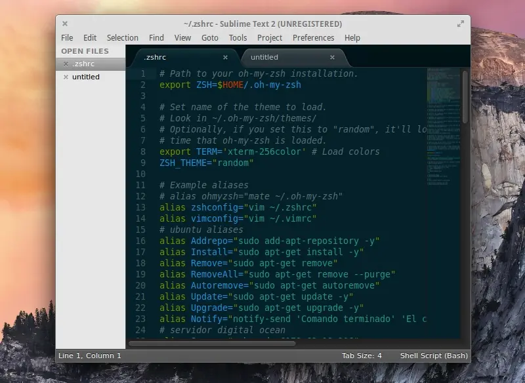525x383 pixels.
Task: Click the Line 1, Column 1 status text
Action: [90, 355]
